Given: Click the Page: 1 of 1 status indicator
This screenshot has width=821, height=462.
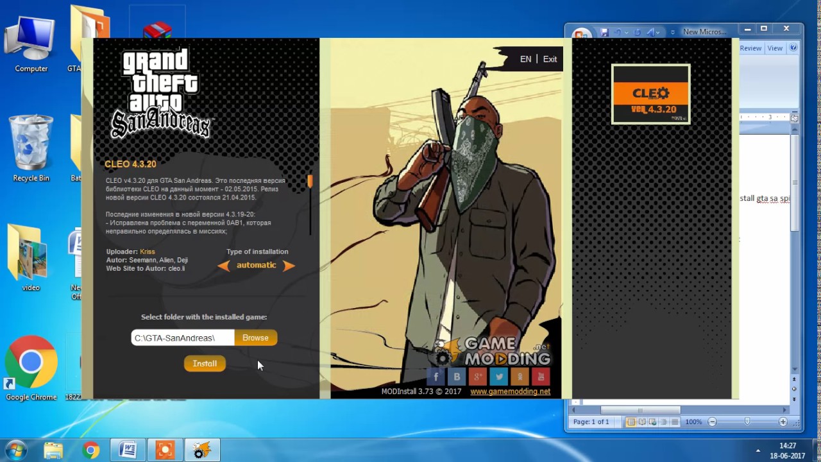Looking at the screenshot, I should tap(591, 422).
